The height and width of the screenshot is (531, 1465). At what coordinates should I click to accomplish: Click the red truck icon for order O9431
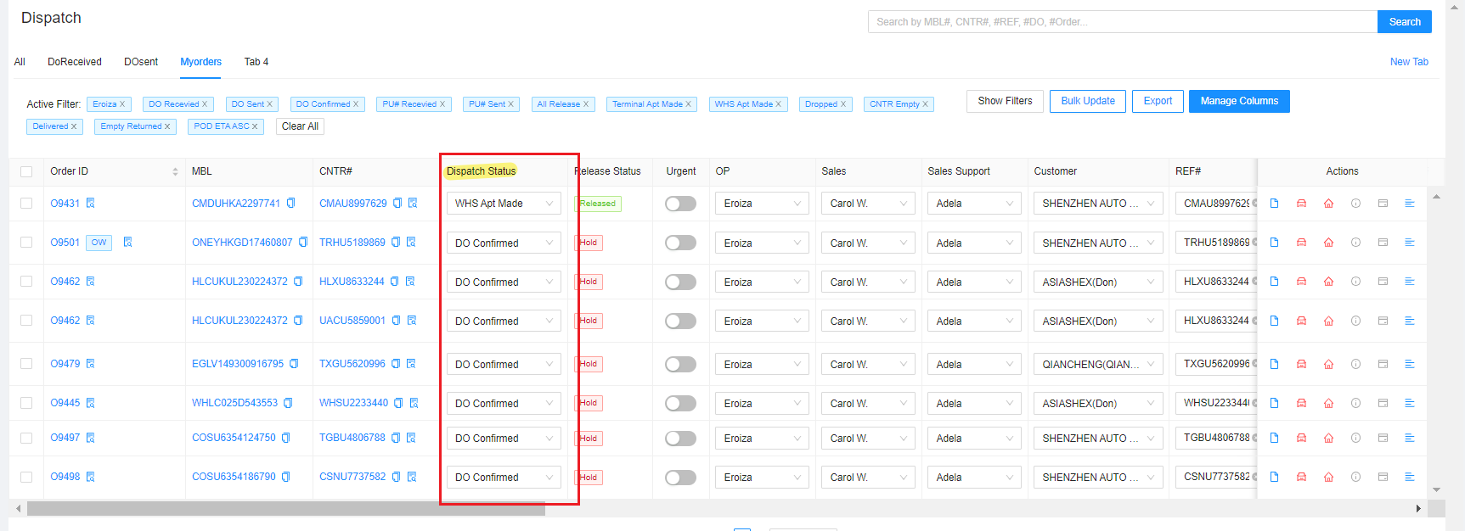[1301, 204]
